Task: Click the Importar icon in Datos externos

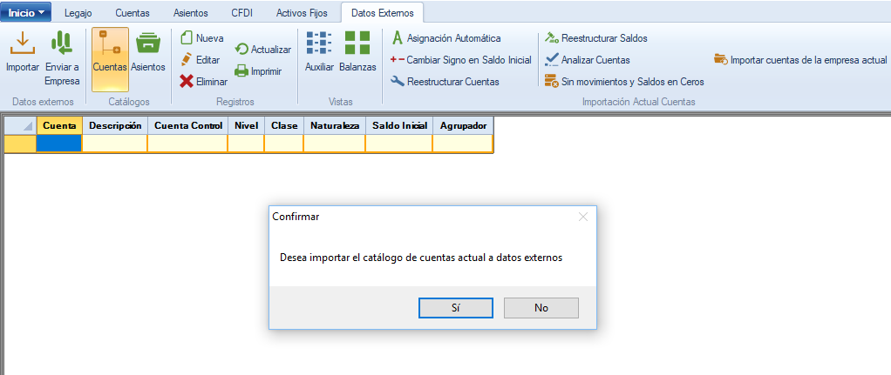Action: [22, 44]
